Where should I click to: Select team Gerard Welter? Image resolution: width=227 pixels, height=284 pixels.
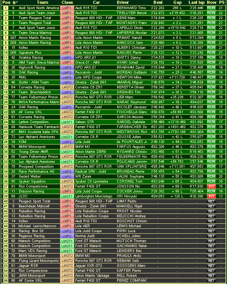coord(30,176)
